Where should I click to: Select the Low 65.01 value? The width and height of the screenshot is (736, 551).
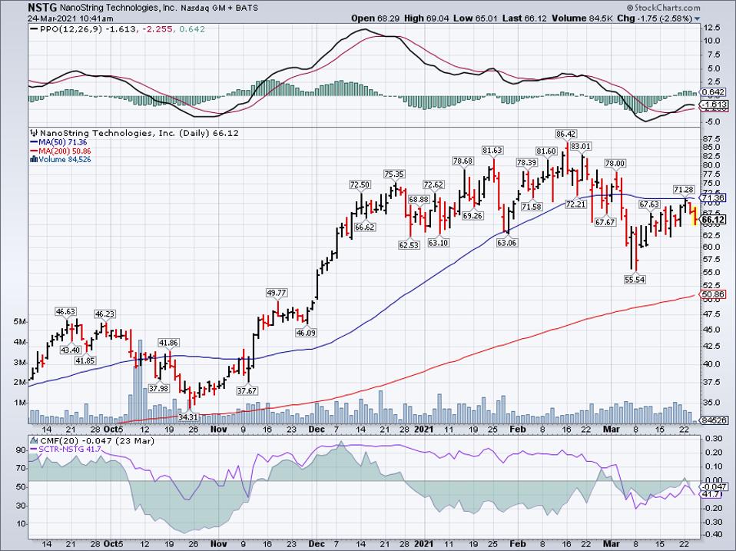(x=475, y=18)
